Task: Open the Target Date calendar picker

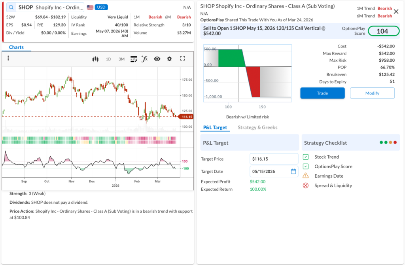Action: [293, 172]
